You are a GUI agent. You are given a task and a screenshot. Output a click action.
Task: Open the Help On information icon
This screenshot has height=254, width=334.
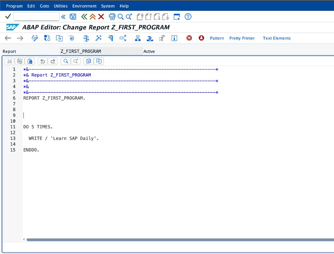coord(174,38)
